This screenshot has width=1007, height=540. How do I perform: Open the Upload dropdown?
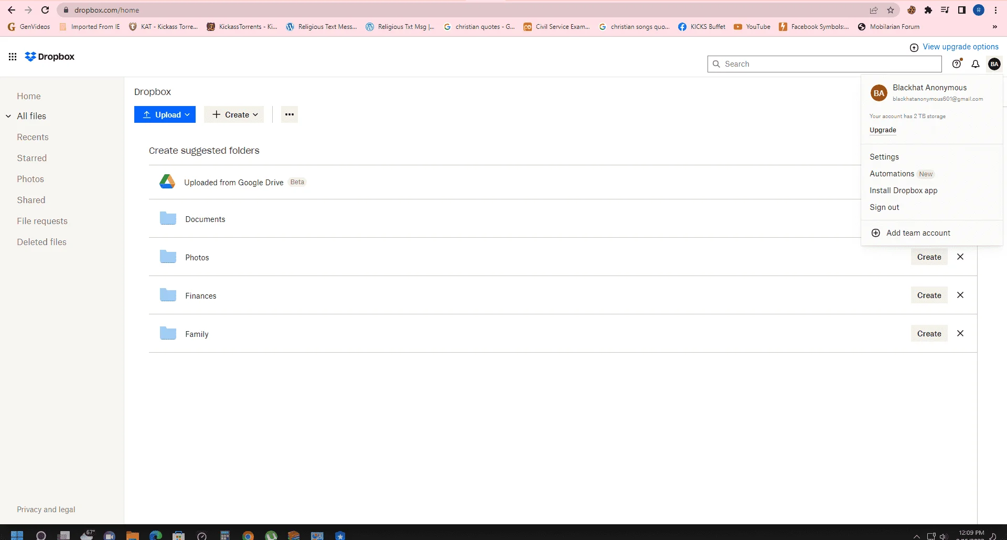tap(165, 114)
